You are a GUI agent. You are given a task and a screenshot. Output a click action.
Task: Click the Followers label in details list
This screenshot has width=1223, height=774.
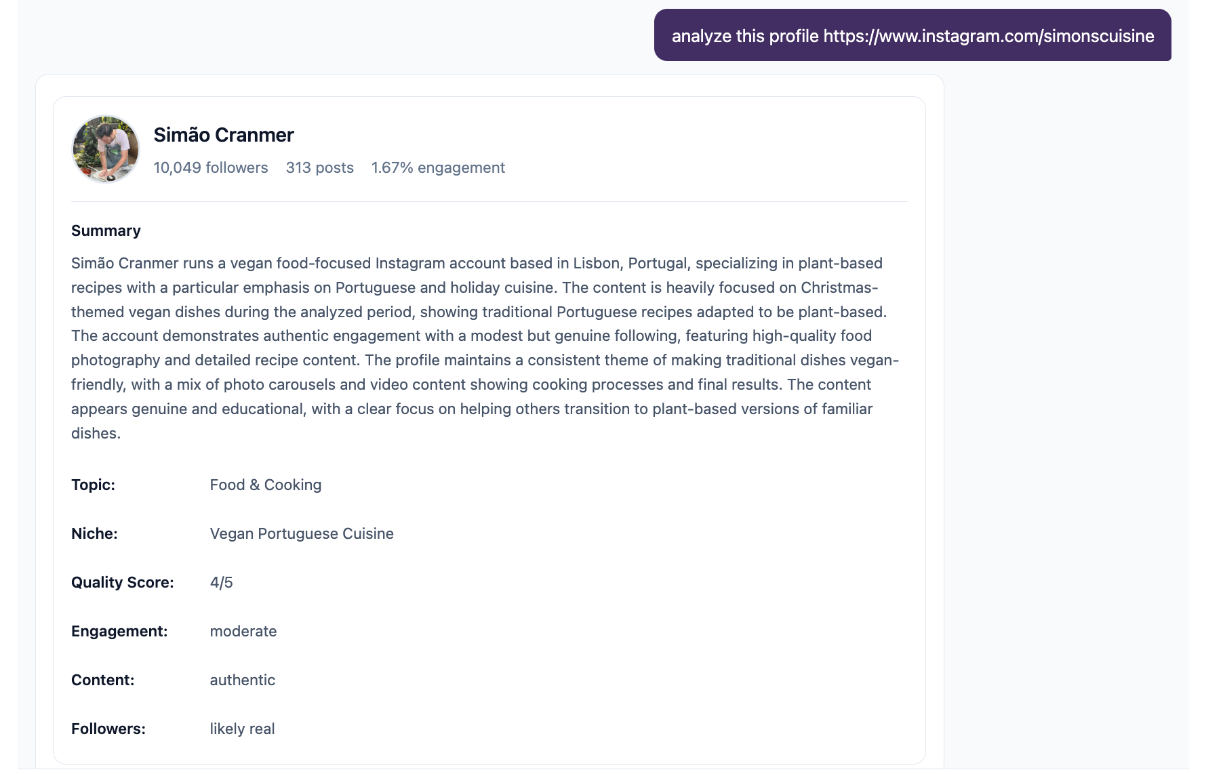point(108,729)
